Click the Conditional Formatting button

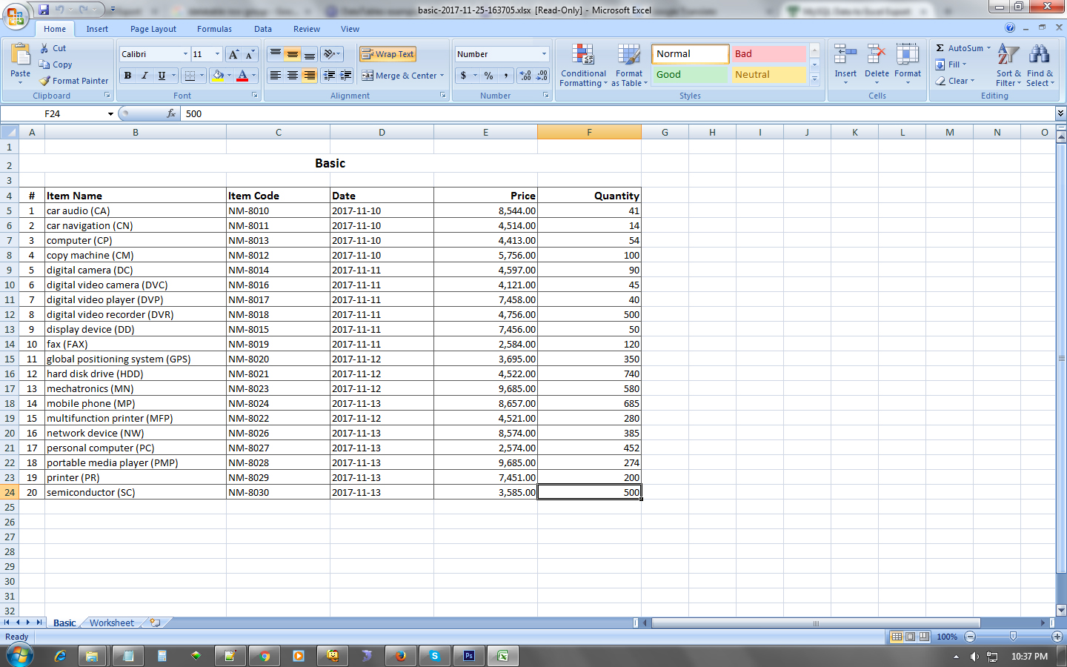pyautogui.click(x=583, y=65)
